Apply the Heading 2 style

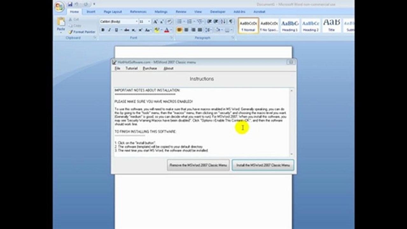tap(311, 25)
